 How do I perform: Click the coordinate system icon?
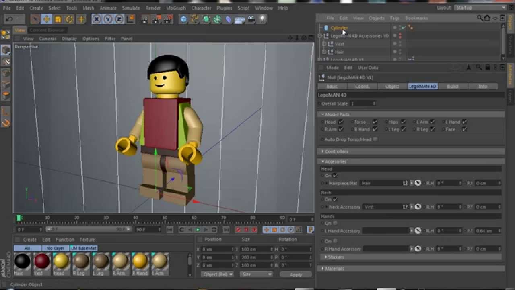[130, 19]
